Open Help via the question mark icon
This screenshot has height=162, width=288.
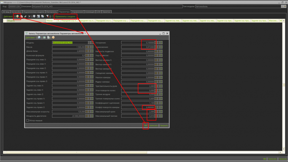[x=53, y=37]
